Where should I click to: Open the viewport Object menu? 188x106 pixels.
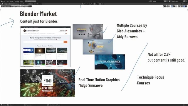[26, 6]
